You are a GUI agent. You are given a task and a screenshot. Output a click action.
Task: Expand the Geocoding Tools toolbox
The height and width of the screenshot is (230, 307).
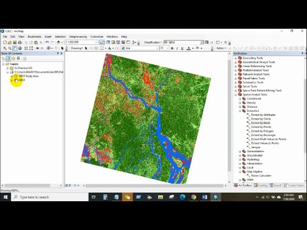235,58
